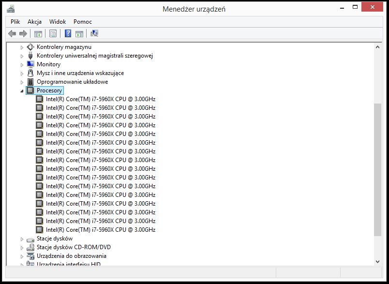
Task: Click the Device Manager title bar icon
Action: pos(11,9)
